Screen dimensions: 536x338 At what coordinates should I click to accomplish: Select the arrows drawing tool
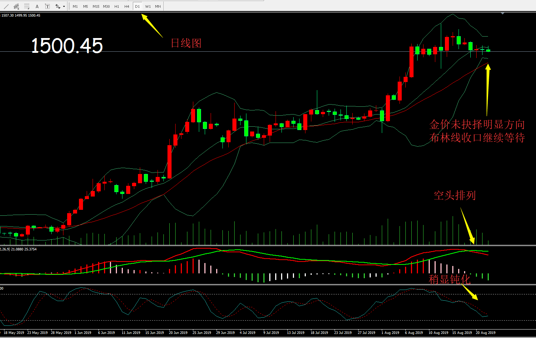coord(58,6)
